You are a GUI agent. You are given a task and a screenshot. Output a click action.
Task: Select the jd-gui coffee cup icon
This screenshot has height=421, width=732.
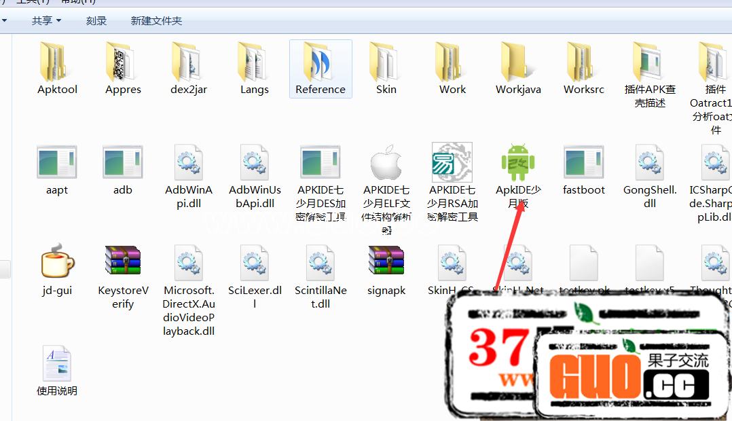click(x=57, y=263)
